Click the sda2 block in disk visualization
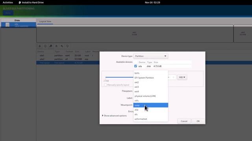 [x=243, y=34]
